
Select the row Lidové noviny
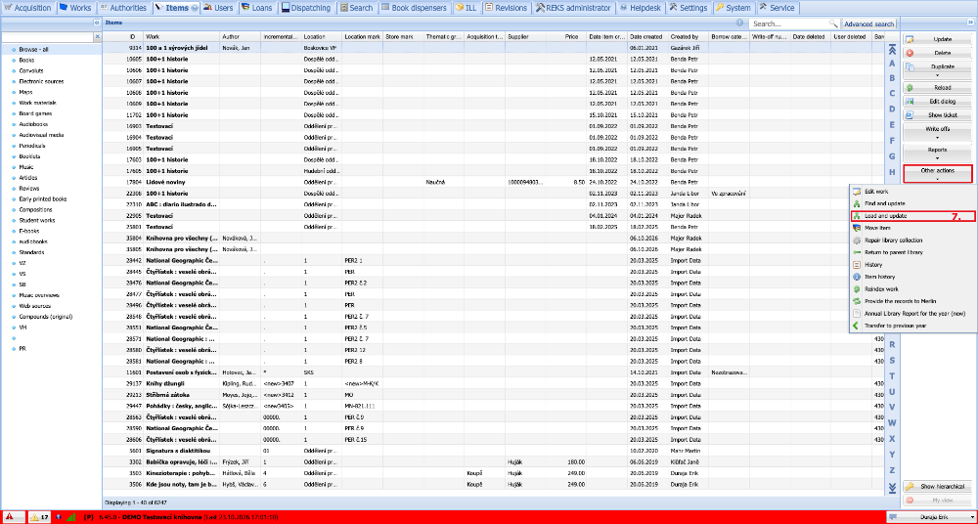point(493,182)
